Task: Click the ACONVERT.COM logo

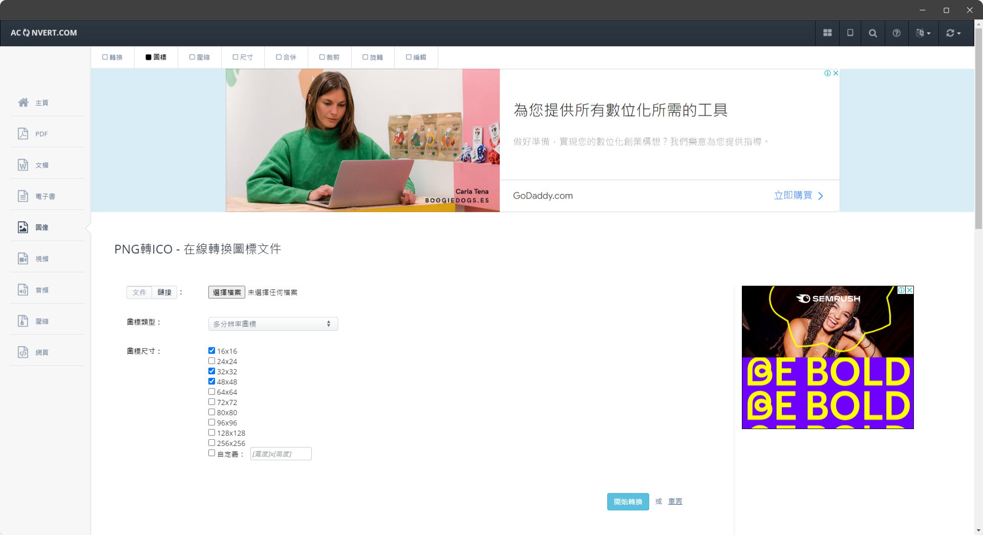Action: click(x=44, y=33)
